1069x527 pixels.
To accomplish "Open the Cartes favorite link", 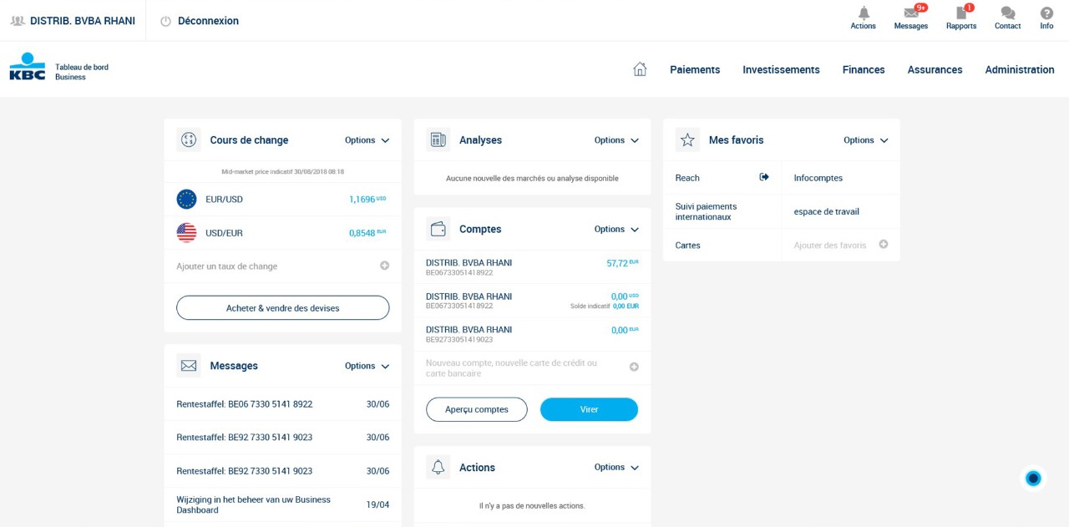I will tap(688, 246).
